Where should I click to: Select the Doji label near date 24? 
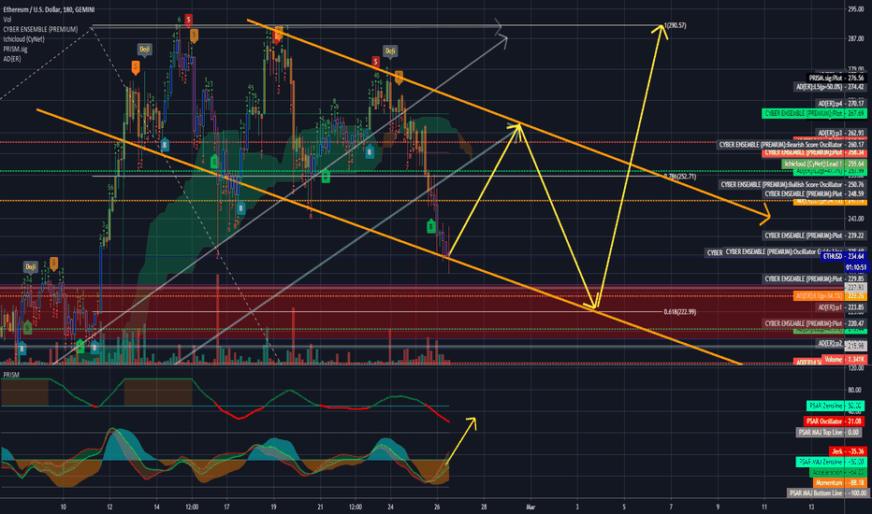[x=390, y=51]
